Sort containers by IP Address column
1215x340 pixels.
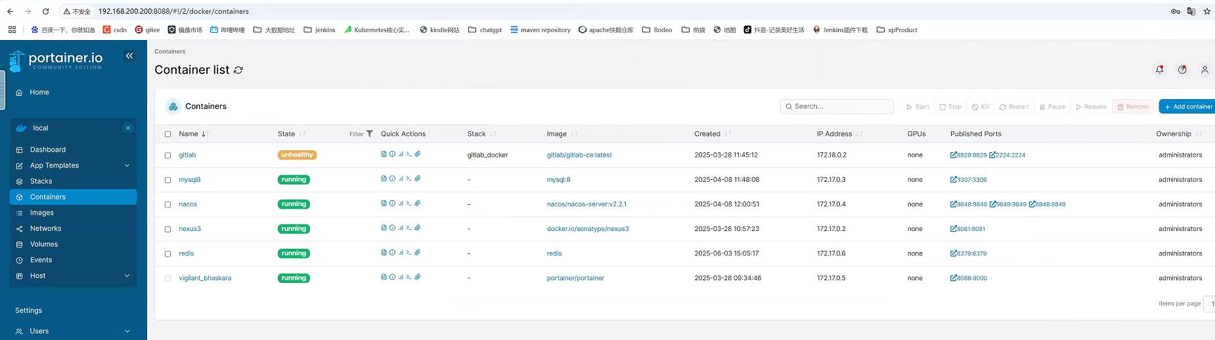pyautogui.click(x=839, y=134)
